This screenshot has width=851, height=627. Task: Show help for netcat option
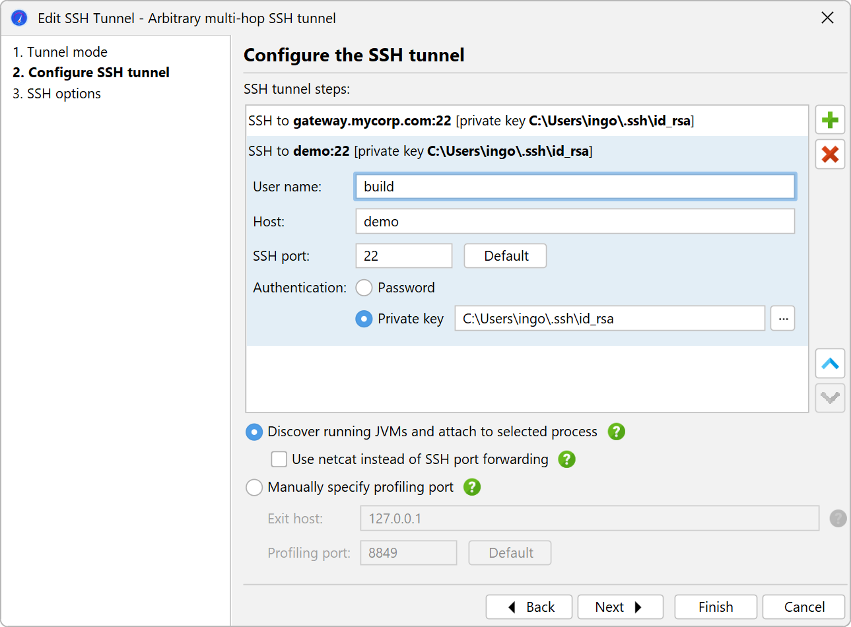[566, 459]
